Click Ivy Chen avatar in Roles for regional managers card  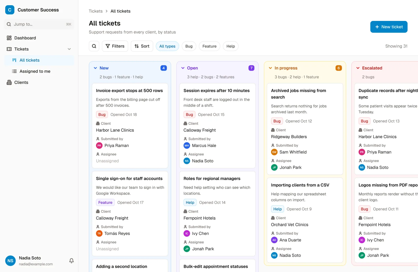pos(187,233)
